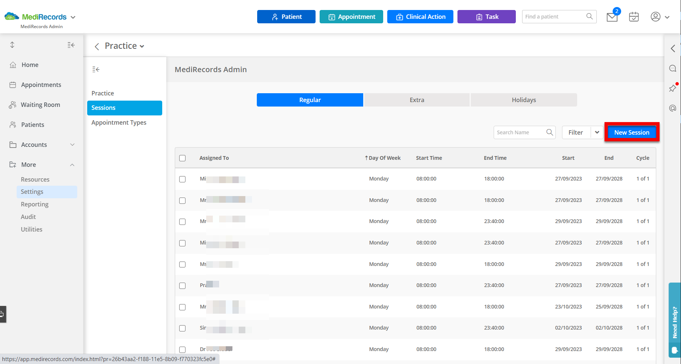Viewport: 681px width, 364px height.
Task: Switch to the Regular tab
Action: click(310, 100)
